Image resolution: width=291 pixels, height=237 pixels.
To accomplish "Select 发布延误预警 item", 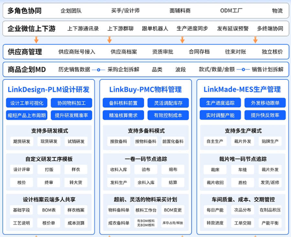I will click(233, 29).
